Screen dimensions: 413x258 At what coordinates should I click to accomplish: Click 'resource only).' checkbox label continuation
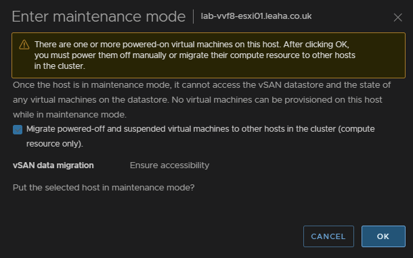(55, 144)
